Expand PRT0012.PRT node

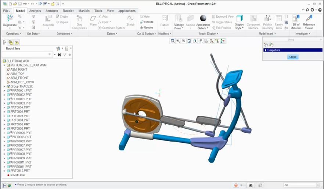(x=4, y=171)
